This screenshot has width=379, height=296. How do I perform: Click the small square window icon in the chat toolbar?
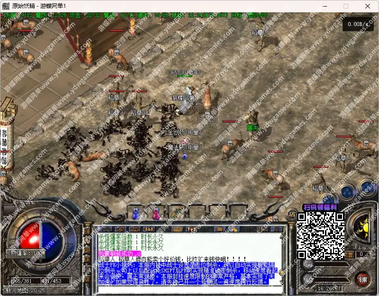click(x=219, y=229)
